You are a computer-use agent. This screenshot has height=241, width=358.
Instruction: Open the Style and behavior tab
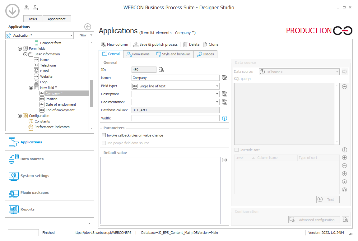173,54
